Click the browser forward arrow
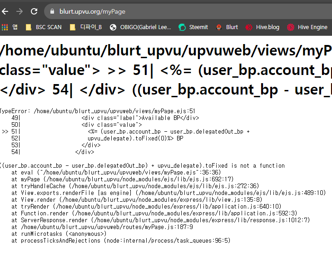Screen dimensions: 332x254 click(19, 11)
